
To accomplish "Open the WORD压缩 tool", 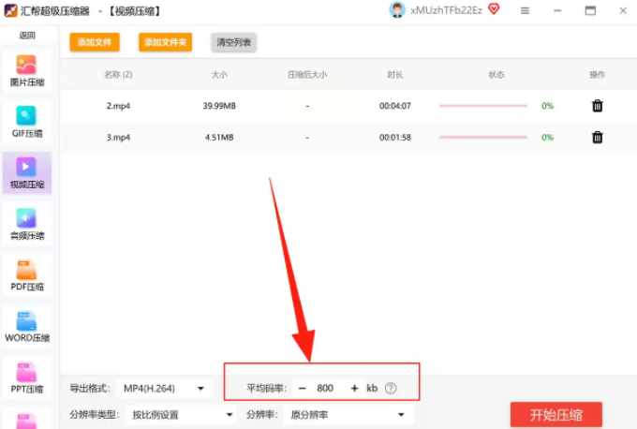I will pyautogui.click(x=27, y=327).
